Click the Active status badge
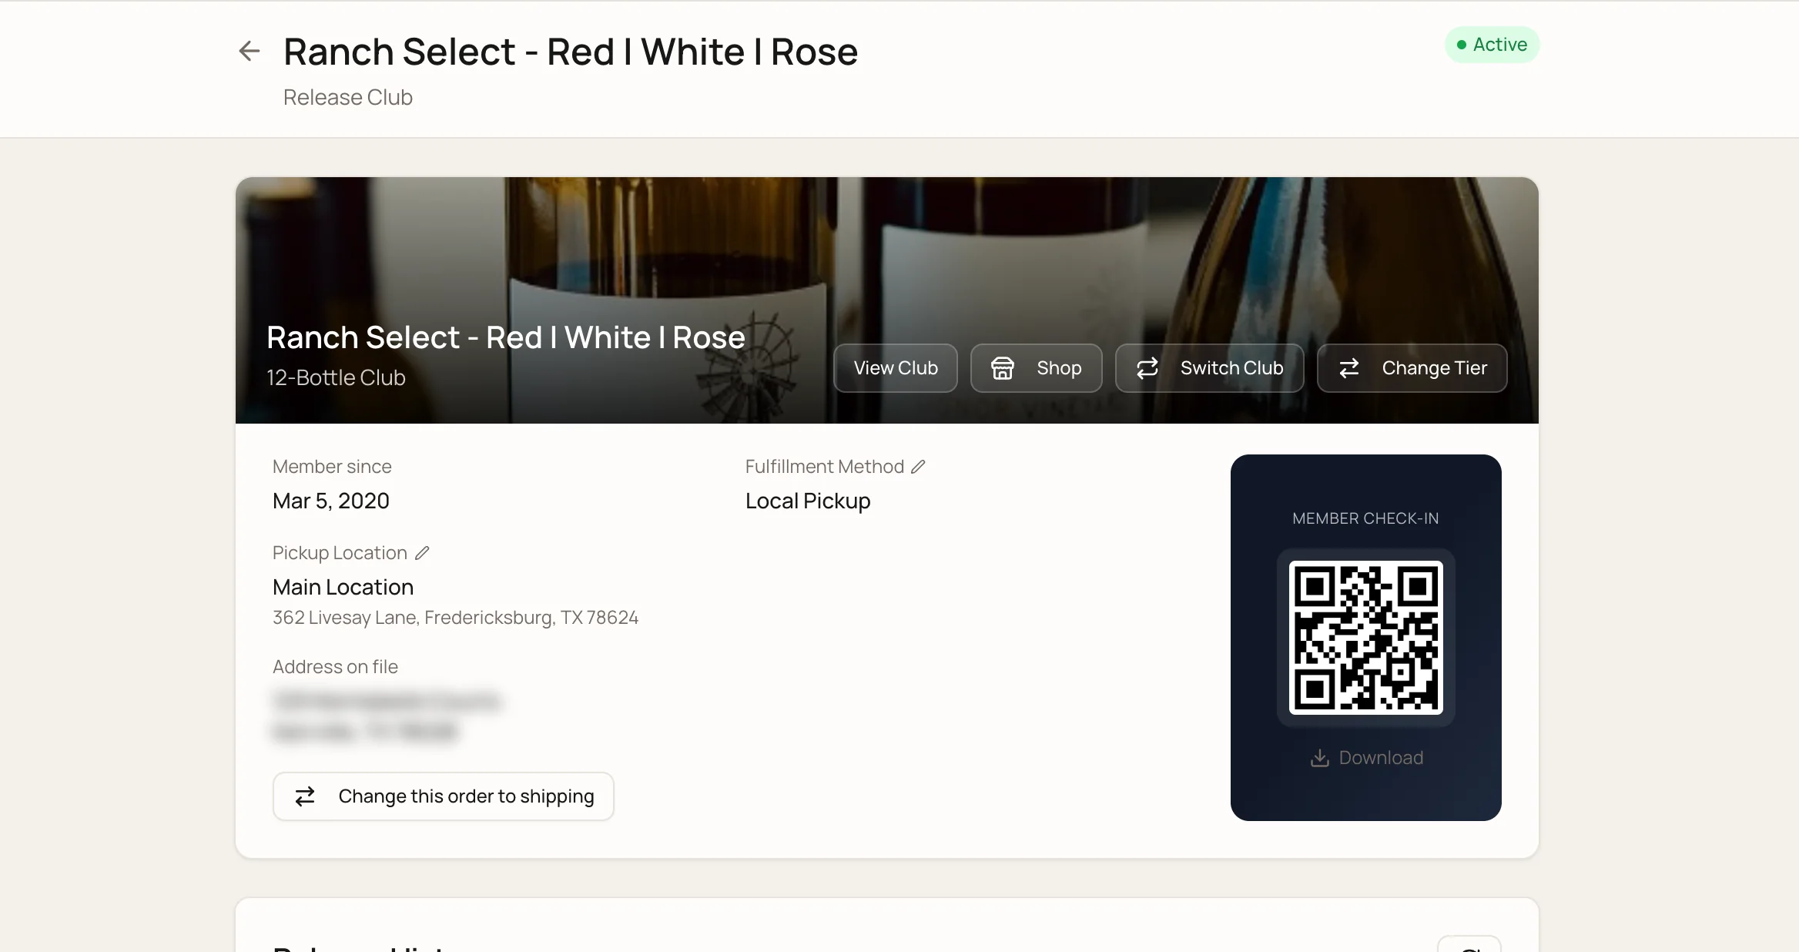This screenshot has height=952, width=1799. point(1492,45)
